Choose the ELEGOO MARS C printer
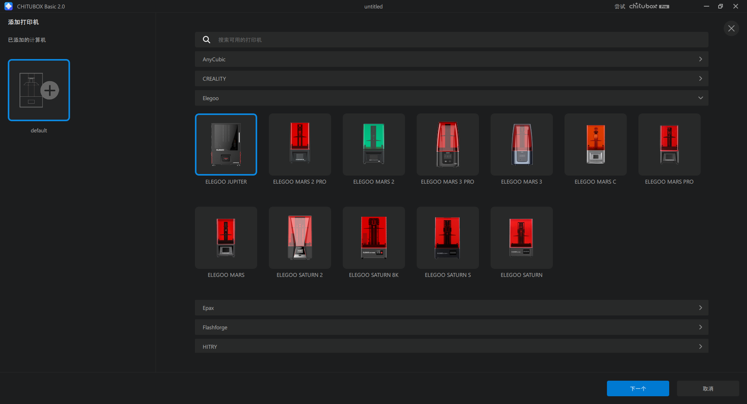Viewport: 747px width, 404px height. pos(596,145)
